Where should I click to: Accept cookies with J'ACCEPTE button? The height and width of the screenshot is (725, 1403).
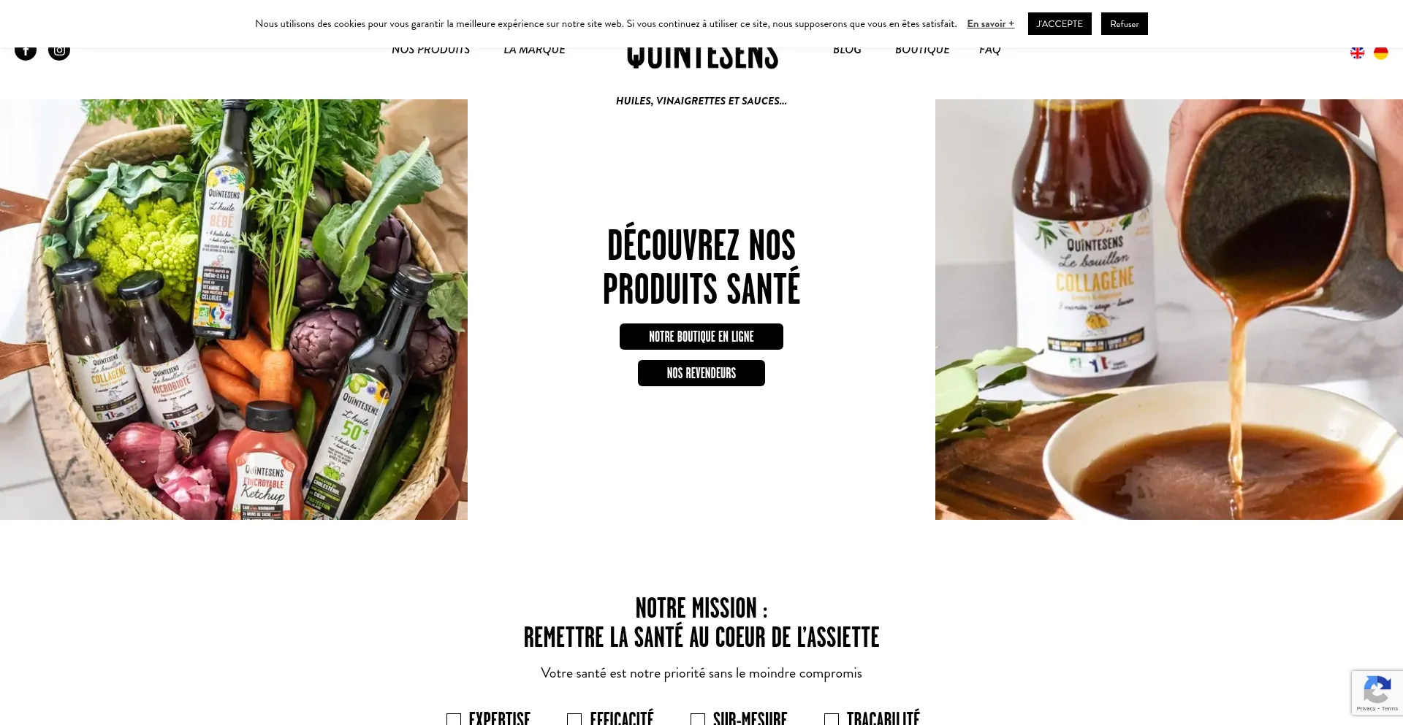point(1060,24)
